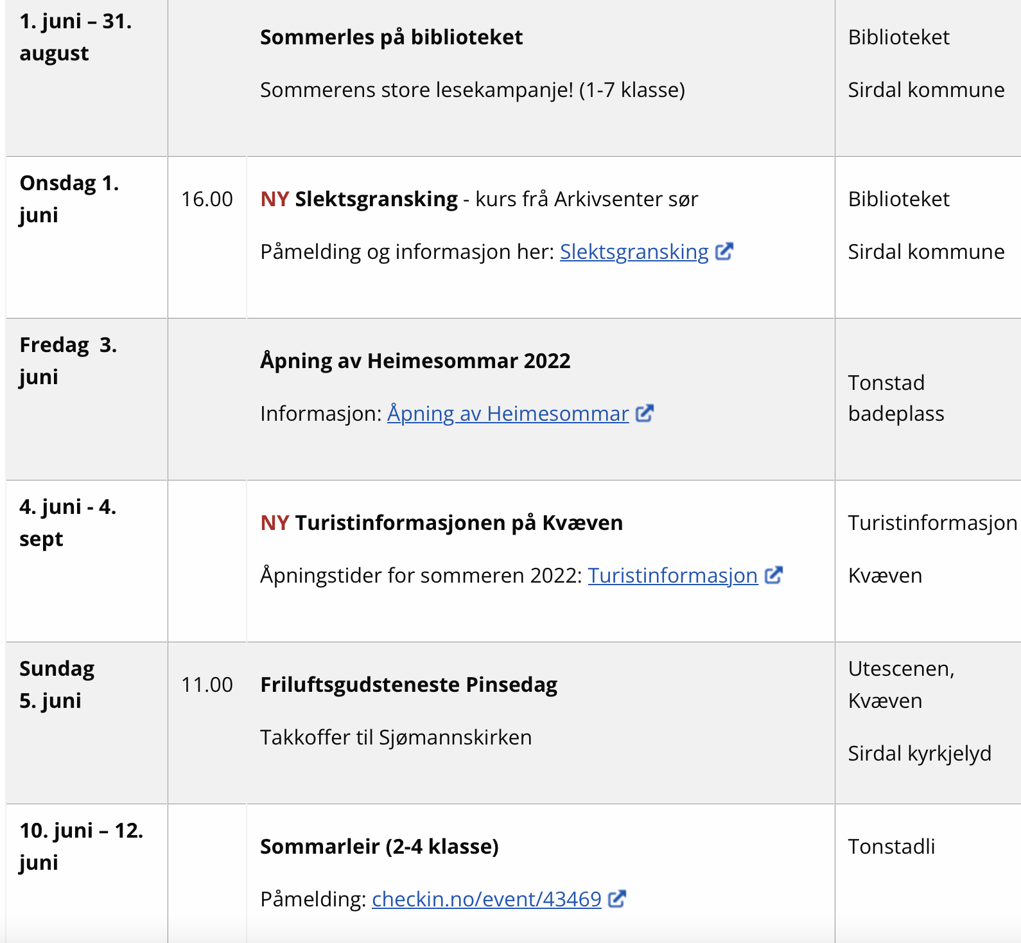
Task: Click the red NY label before Slektsgransking
Action: [x=275, y=199]
